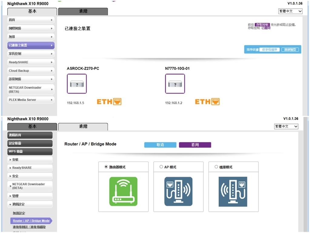310x233 pixels.
Task: Open the Router / AP / Bridge Mode link
Action: [31, 221]
